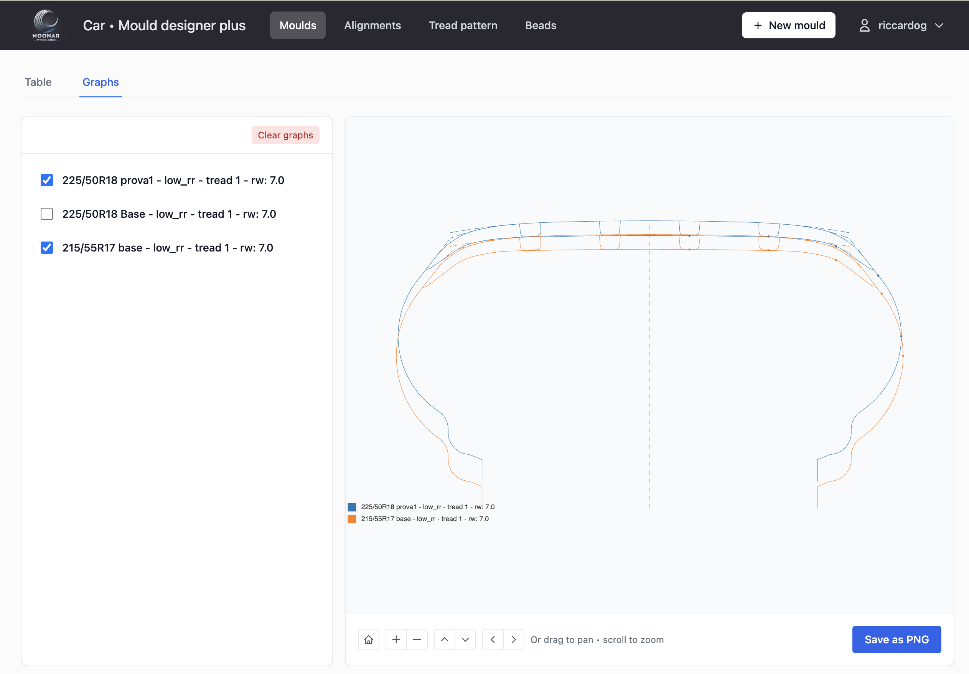Enable the 225/50R18 Base graph
Image resolution: width=969 pixels, height=674 pixels.
tap(46, 214)
